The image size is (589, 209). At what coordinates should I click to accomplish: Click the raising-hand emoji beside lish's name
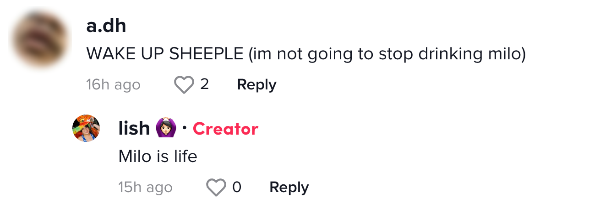tap(165, 129)
